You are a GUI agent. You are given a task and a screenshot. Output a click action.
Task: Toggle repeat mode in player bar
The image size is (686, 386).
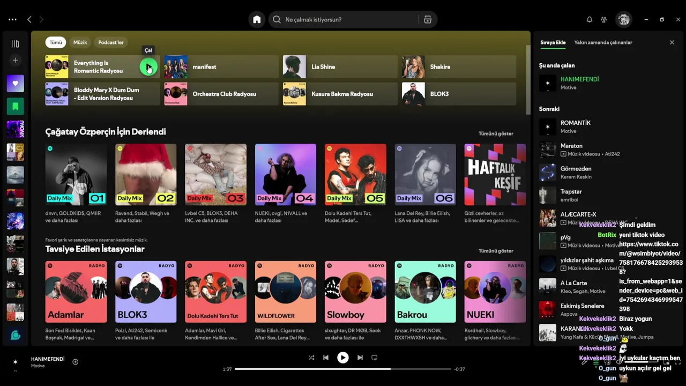375,358
